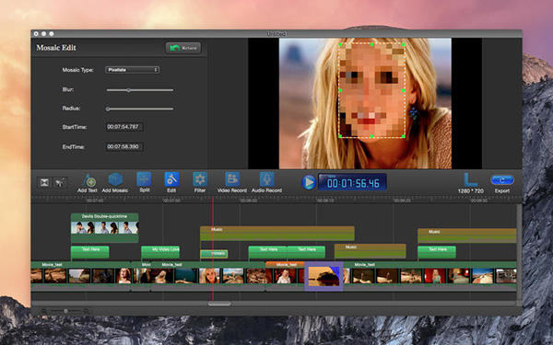Open the Mosaic Type dropdown showing Pixellate

click(132, 70)
